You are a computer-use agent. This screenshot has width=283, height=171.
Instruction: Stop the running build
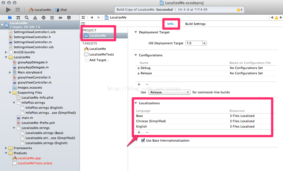[18, 10]
